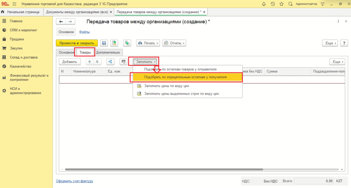Viewport: 351px width, 188px height.
Task: Click the CRM и маркетинг pie icon
Action: pyautogui.click(x=4, y=30)
